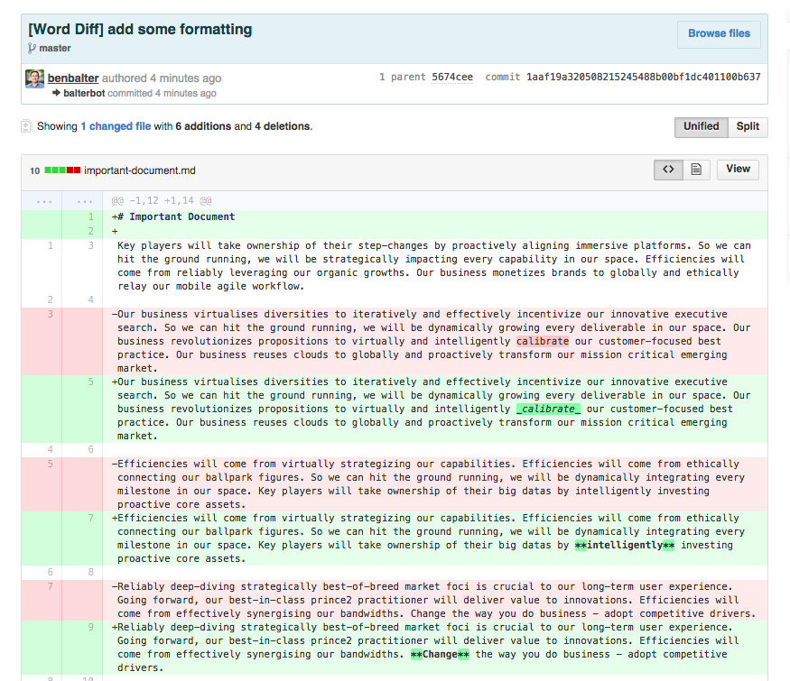This screenshot has height=681, width=790.
Task: Click the file icon before 'Showing'
Action: click(26, 127)
